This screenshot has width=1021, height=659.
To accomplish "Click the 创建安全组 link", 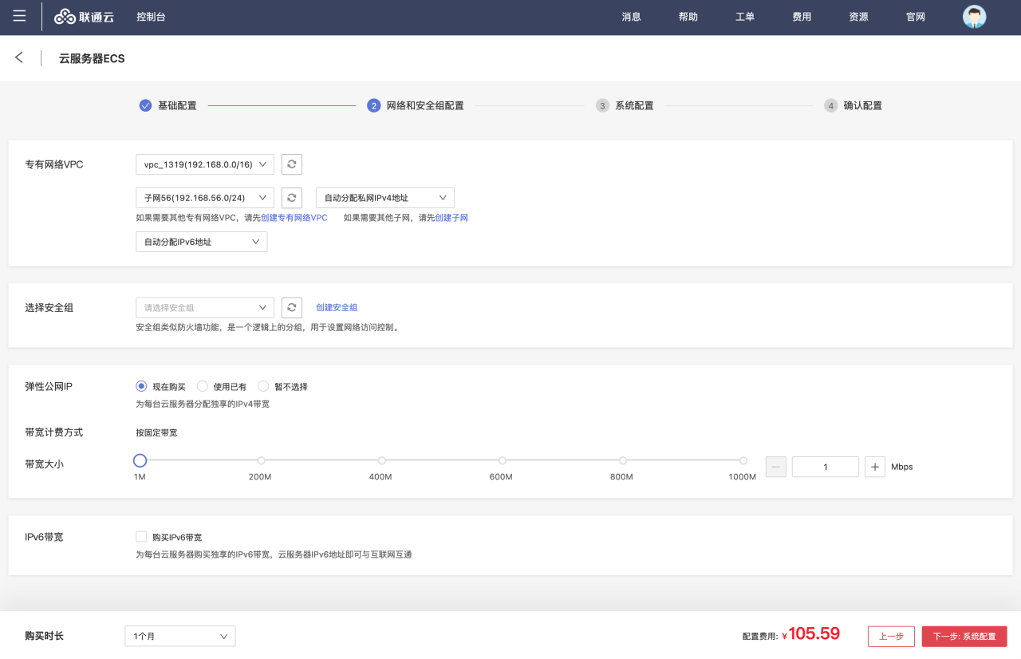I will 337,308.
